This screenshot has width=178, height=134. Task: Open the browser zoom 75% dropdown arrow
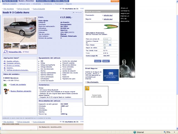pyautogui.click(x=174, y=132)
